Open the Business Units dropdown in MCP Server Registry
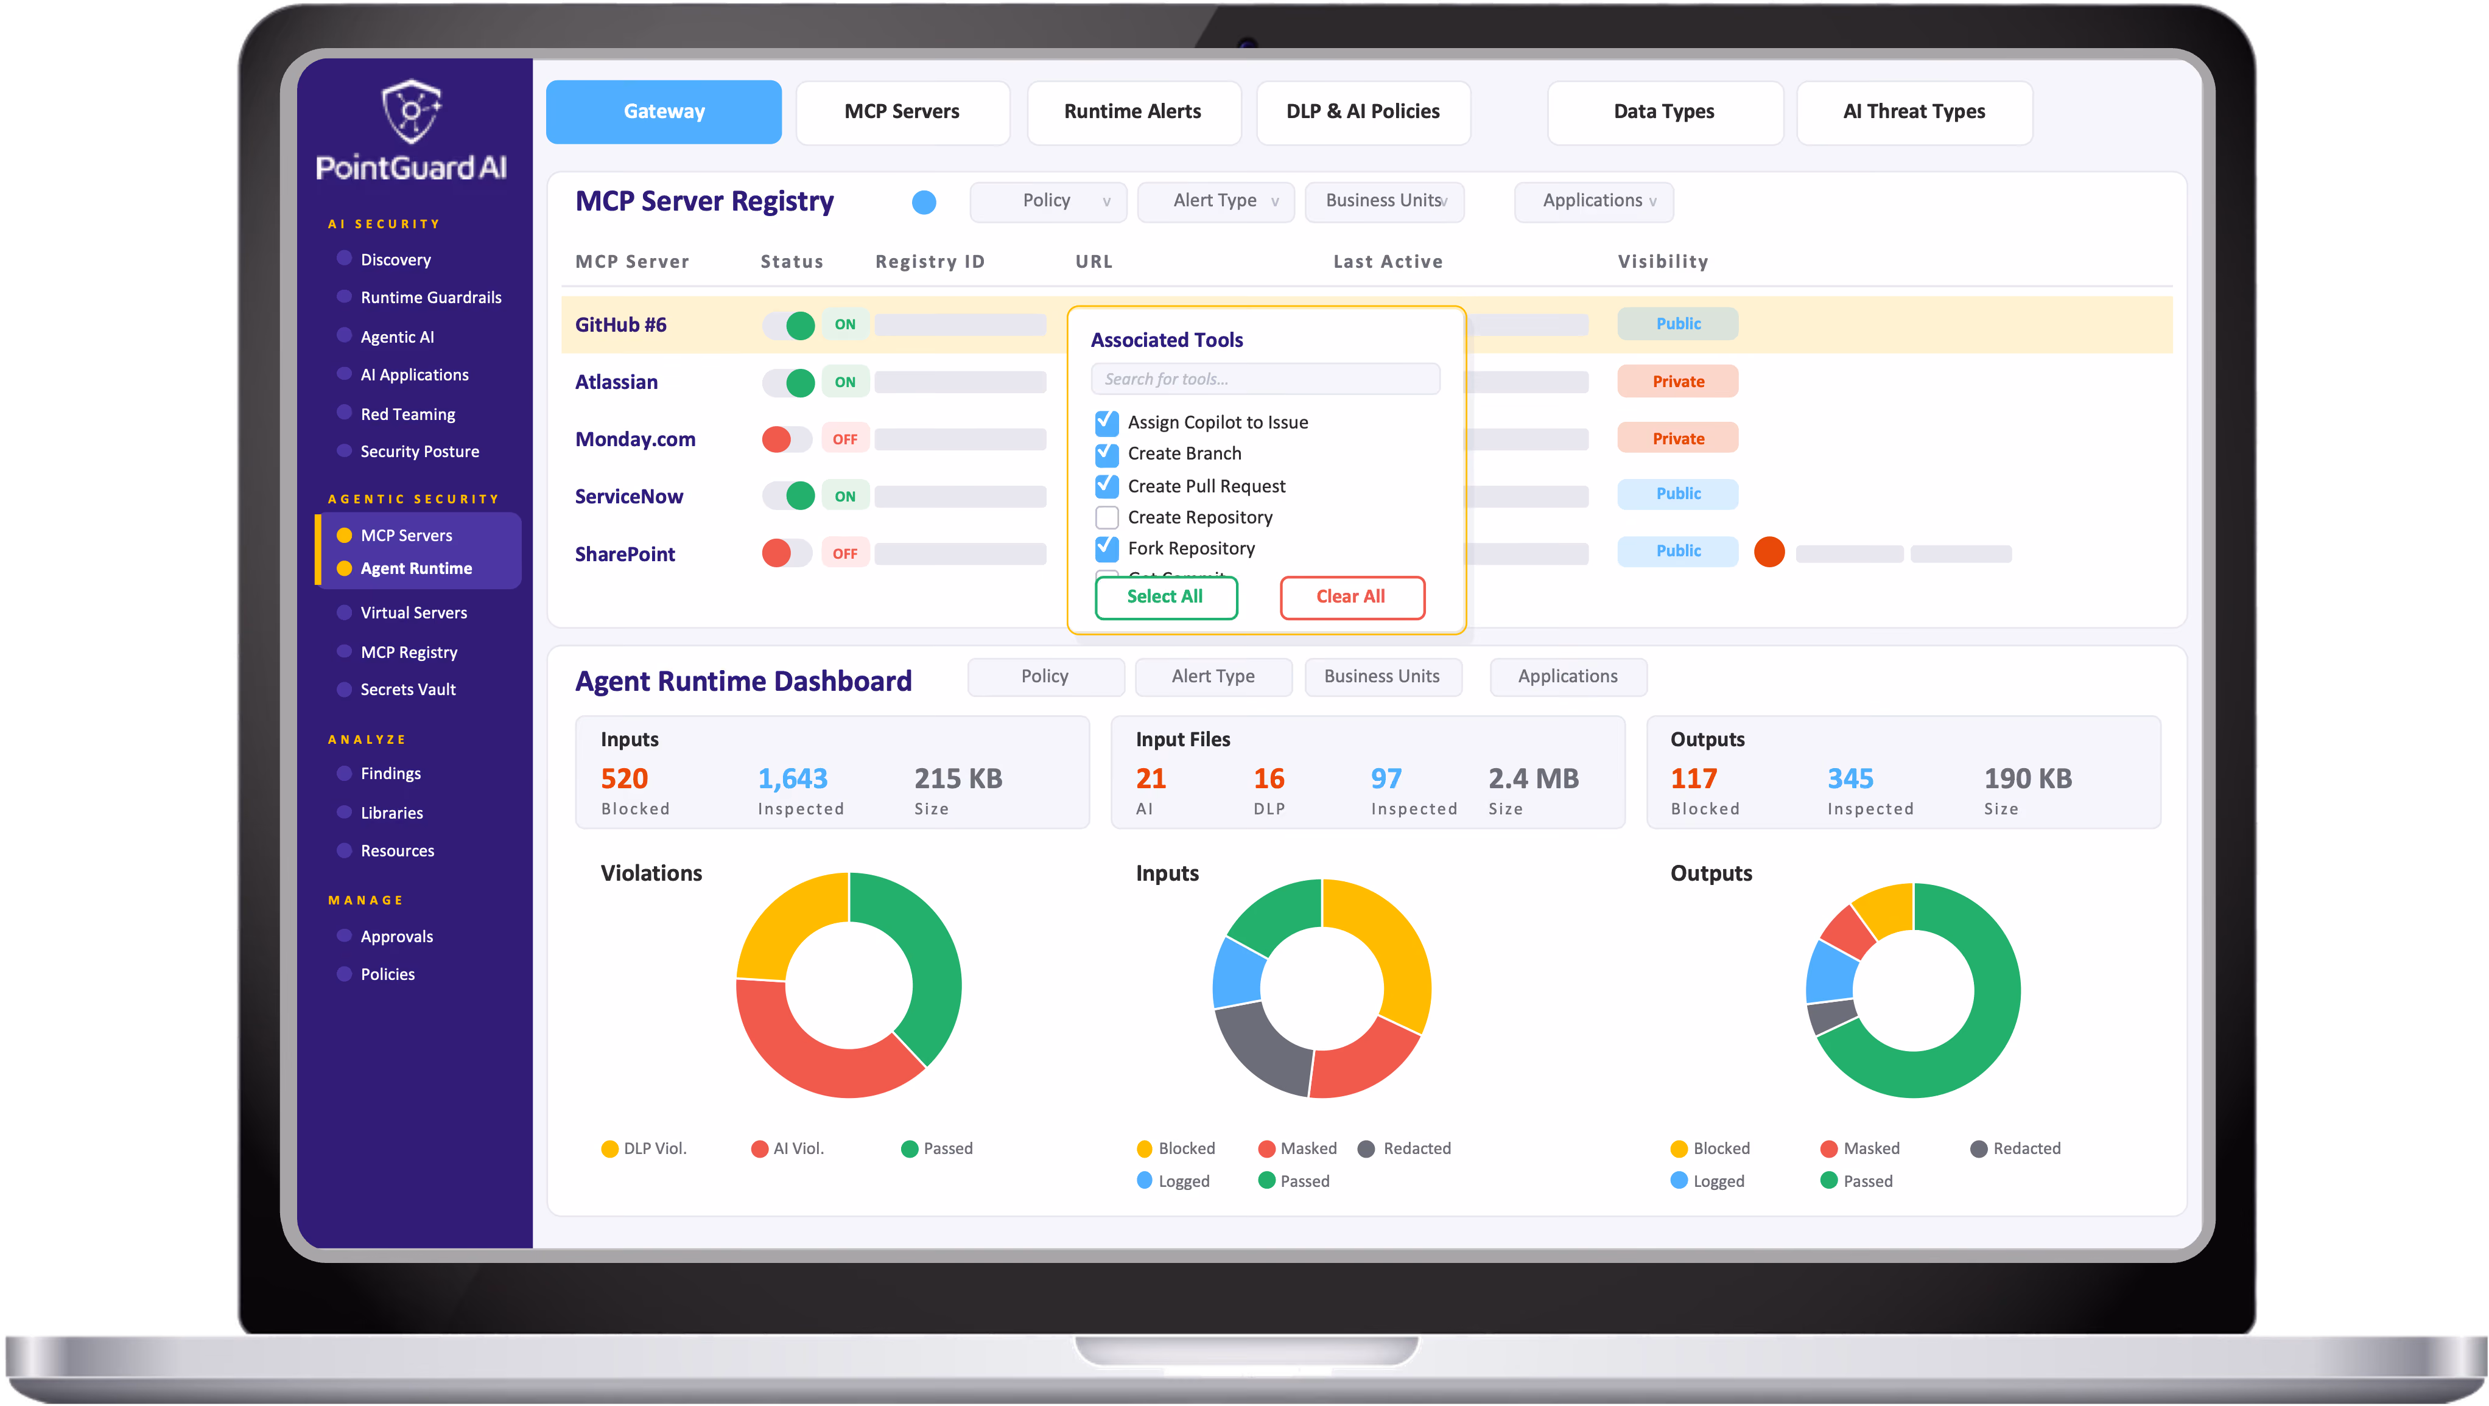 click(1385, 201)
